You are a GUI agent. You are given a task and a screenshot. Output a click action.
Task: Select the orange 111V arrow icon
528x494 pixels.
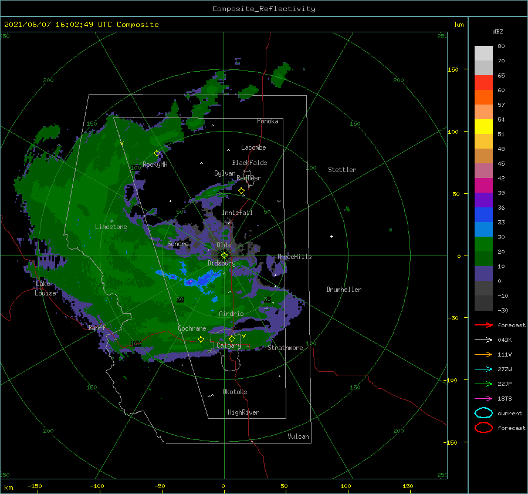[x=483, y=354]
